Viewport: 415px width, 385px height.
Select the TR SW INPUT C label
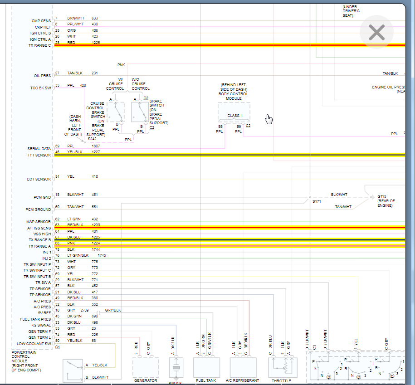(37, 270)
